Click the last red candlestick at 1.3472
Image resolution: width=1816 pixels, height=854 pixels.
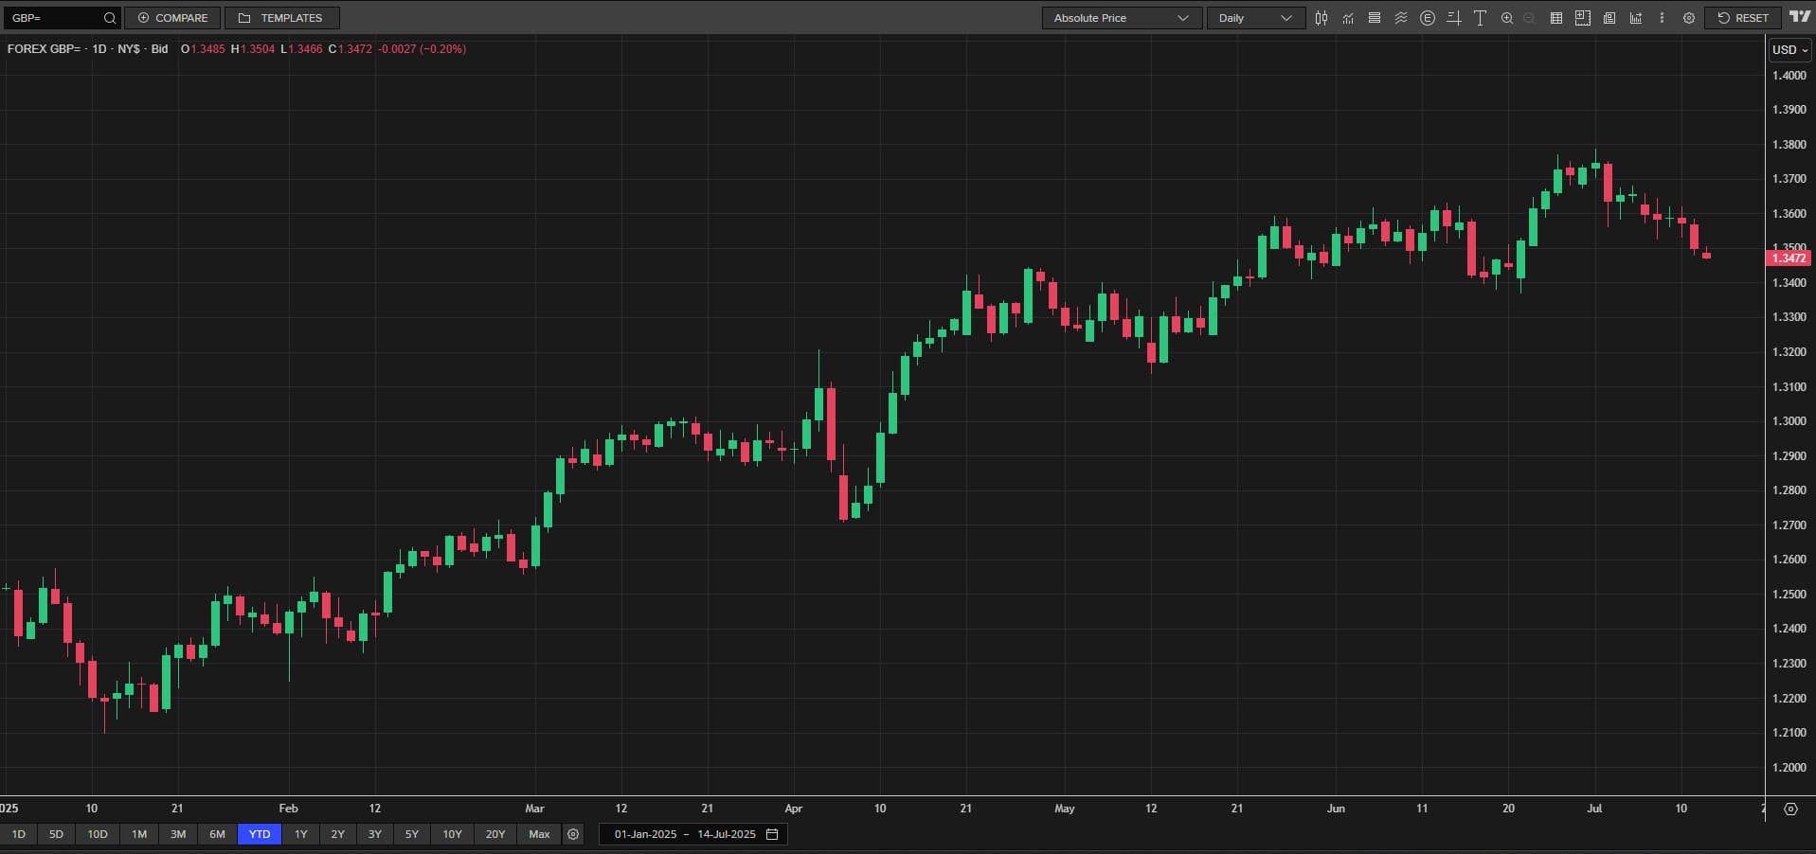(1707, 255)
